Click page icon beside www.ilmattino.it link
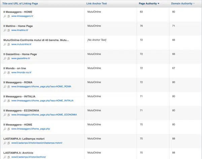Image resolution: width=202 pixels, height=159 pixels. coord(8,30)
